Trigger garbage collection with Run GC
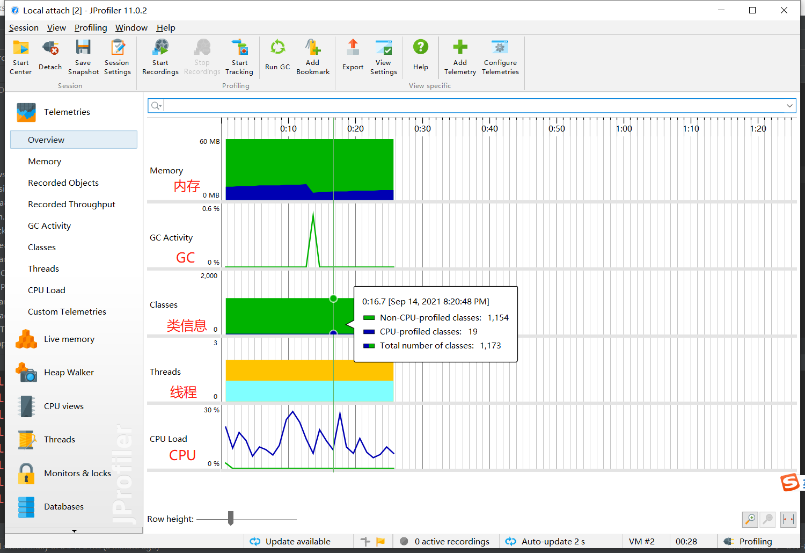The image size is (805, 553). [277, 56]
